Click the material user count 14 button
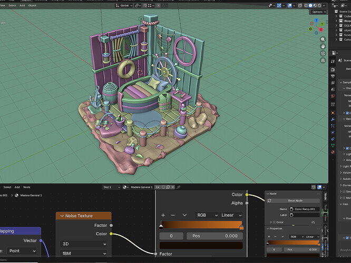The image size is (351, 263). pyautogui.click(x=158, y=187)
